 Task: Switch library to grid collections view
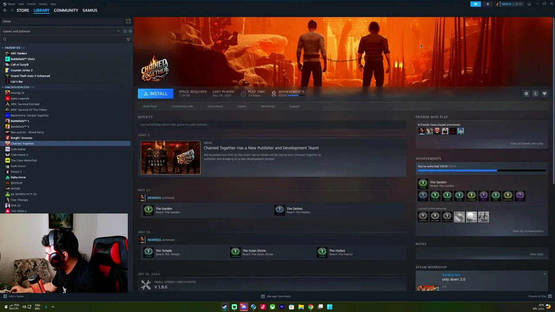pos(128,21)
